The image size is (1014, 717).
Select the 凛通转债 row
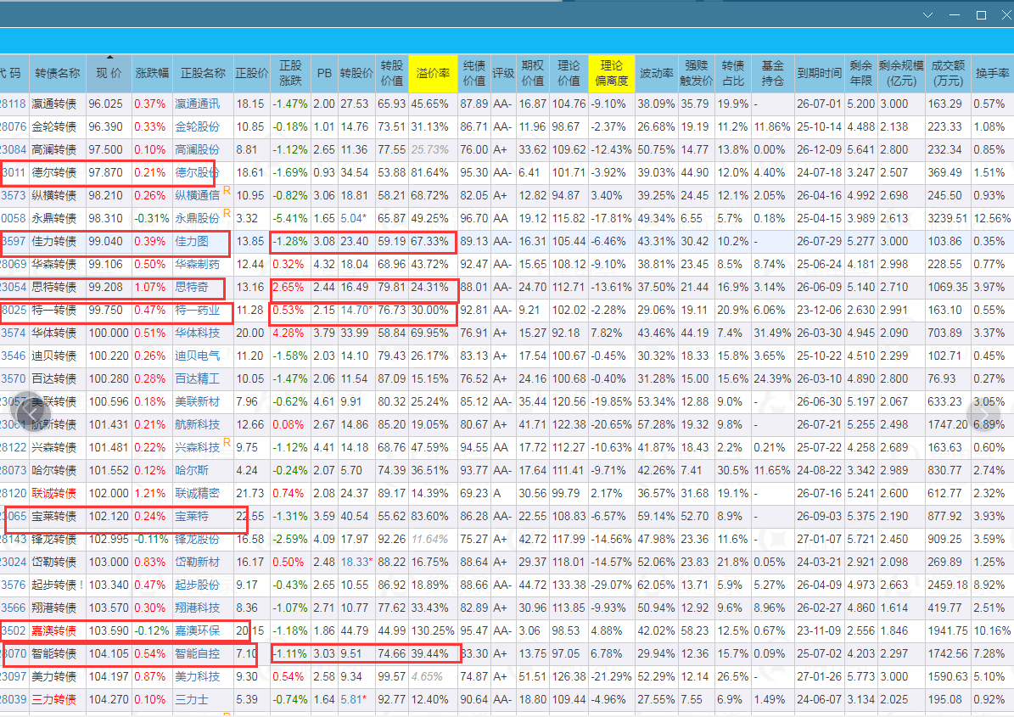point(53,104)
